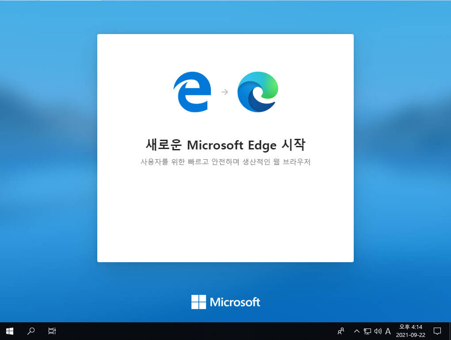Toggle the IME input mode A indicator
Image resolution: width=451 pixels, height=340 pixels.
[x=388, y=331]
